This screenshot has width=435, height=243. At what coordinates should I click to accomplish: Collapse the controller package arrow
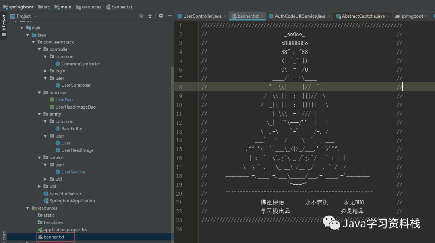click(x=39, y=49)
